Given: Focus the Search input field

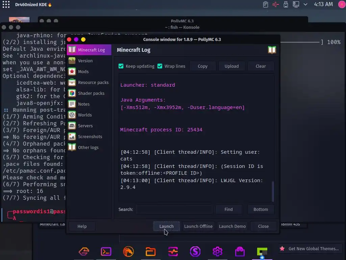Looking at the screenshot, I should pos(174,209).
